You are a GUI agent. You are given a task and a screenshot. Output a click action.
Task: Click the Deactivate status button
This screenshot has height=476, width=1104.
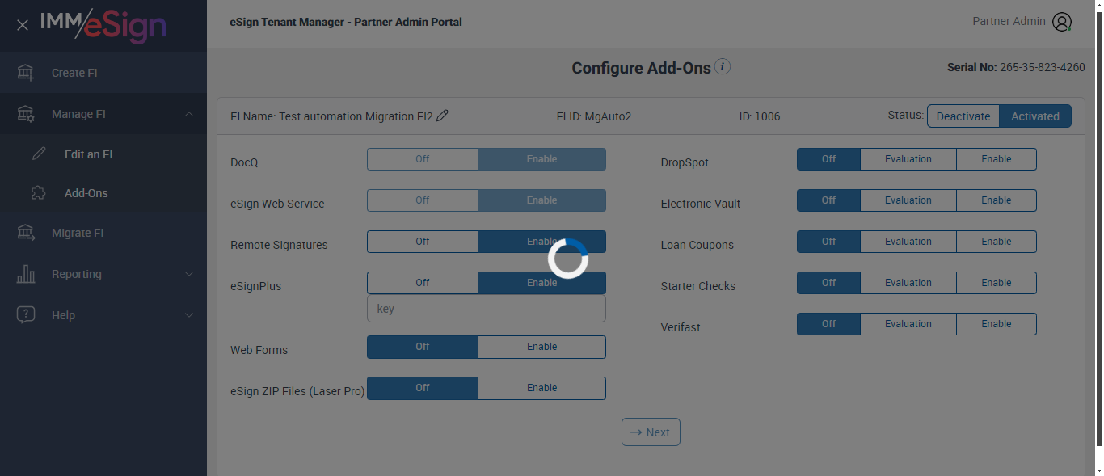click(963, 116)
